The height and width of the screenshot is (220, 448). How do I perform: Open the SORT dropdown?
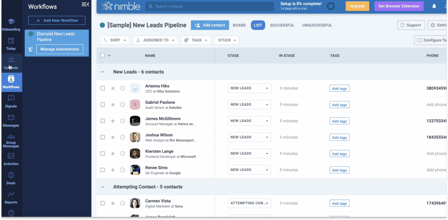point(115,40)
